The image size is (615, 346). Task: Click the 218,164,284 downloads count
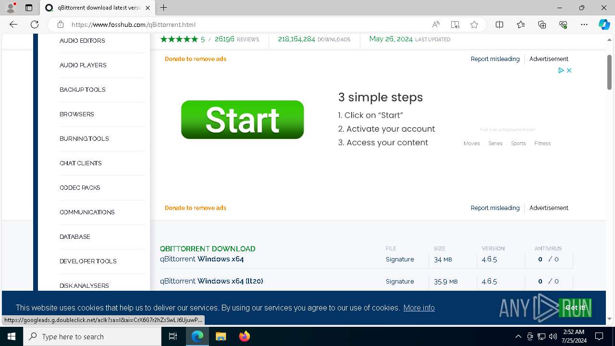pyautogui.click(x=314, y=39)
